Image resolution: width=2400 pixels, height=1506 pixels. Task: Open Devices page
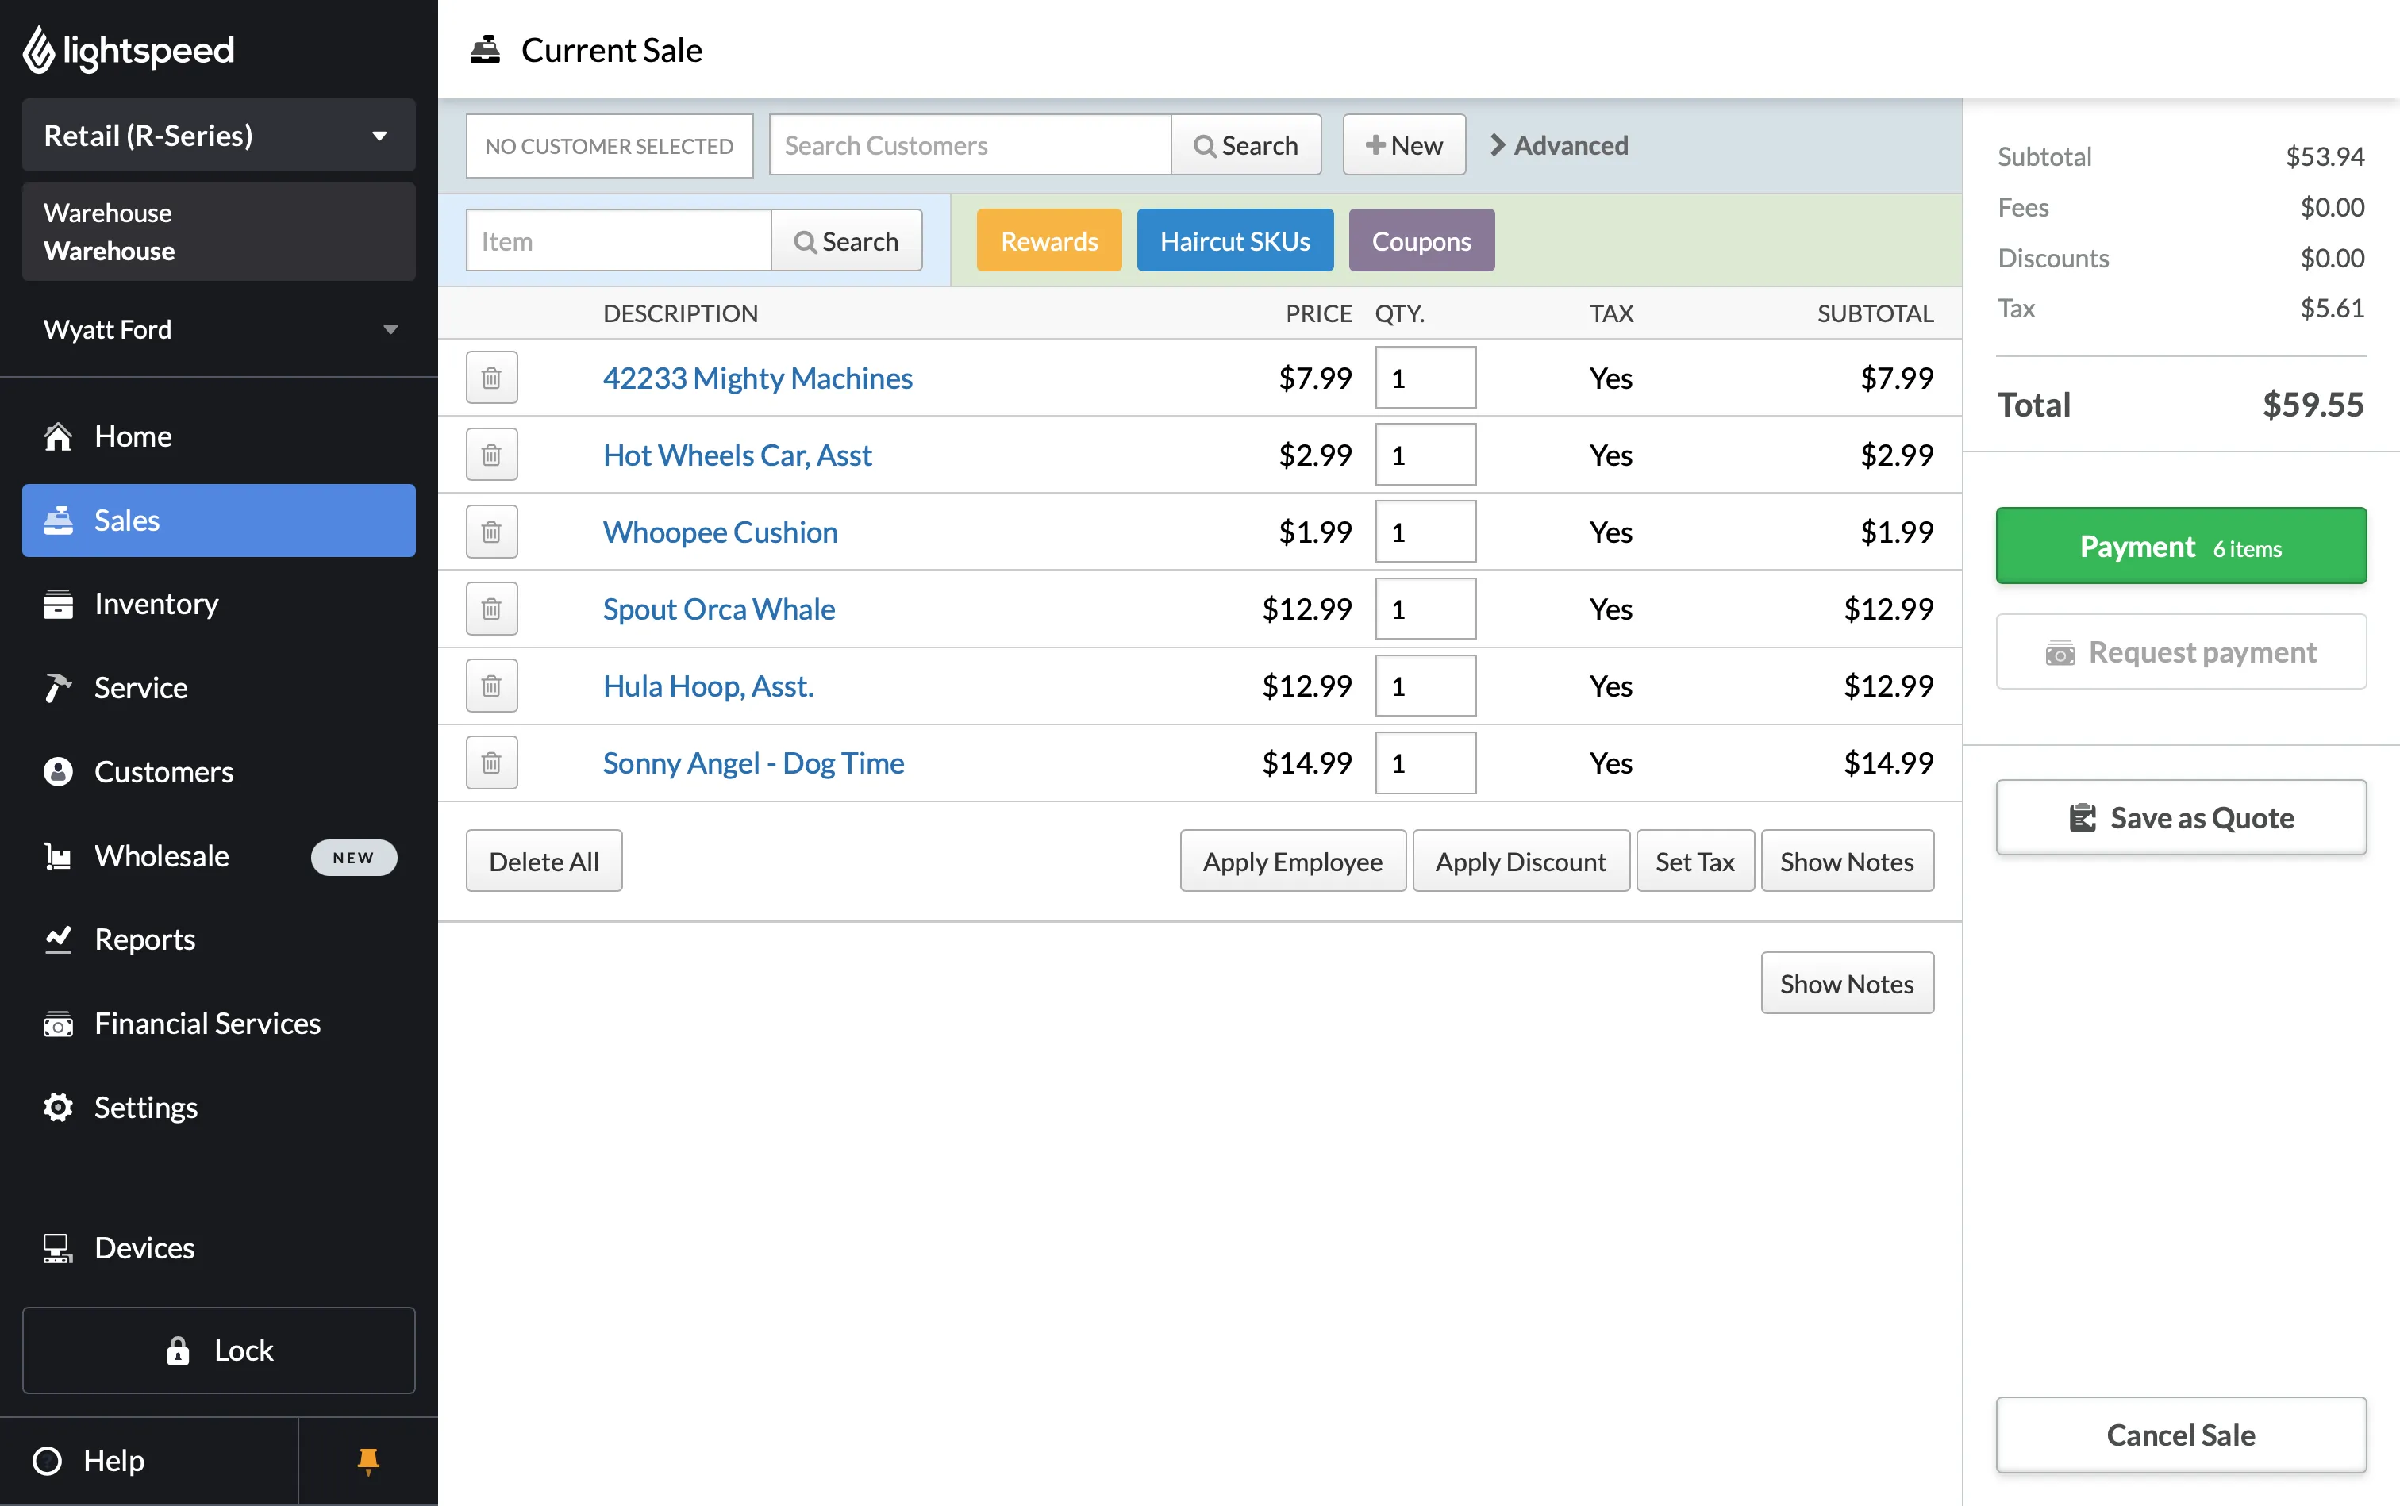coord(218,1248)
